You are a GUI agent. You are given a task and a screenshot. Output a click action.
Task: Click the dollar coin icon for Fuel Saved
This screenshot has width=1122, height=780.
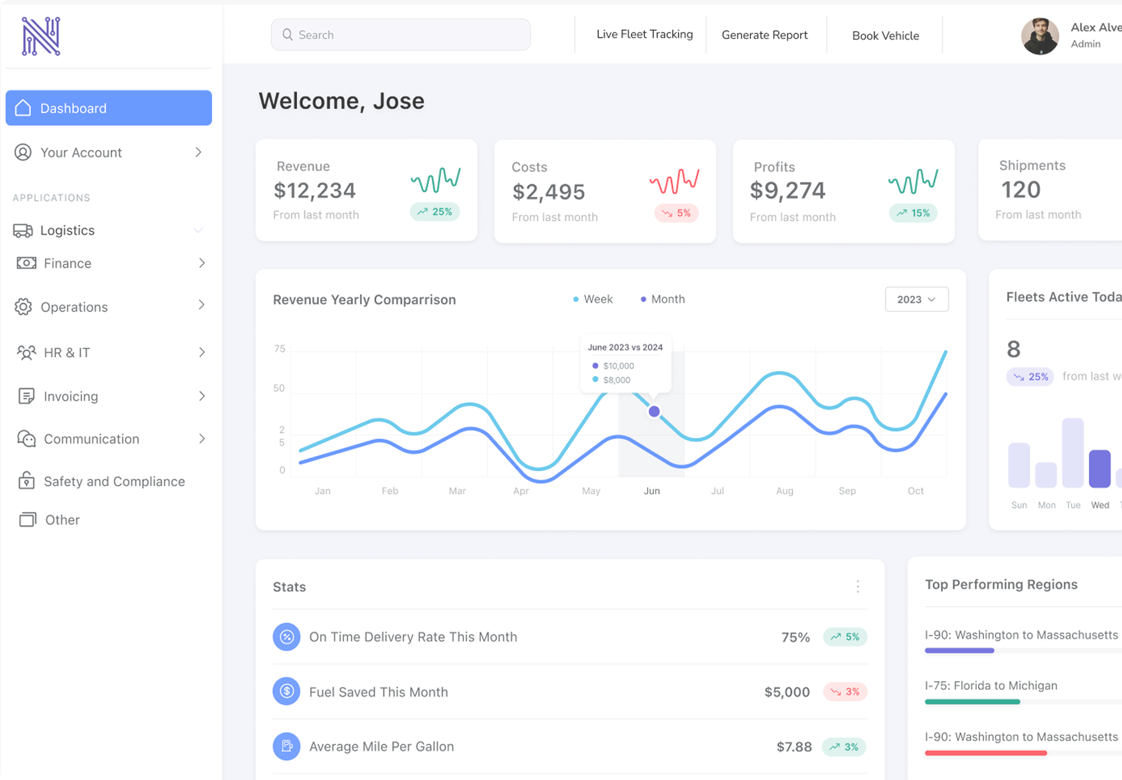click(x=287, y=691)
